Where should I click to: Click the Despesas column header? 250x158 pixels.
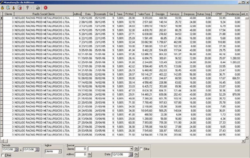(x=189, y=14)
